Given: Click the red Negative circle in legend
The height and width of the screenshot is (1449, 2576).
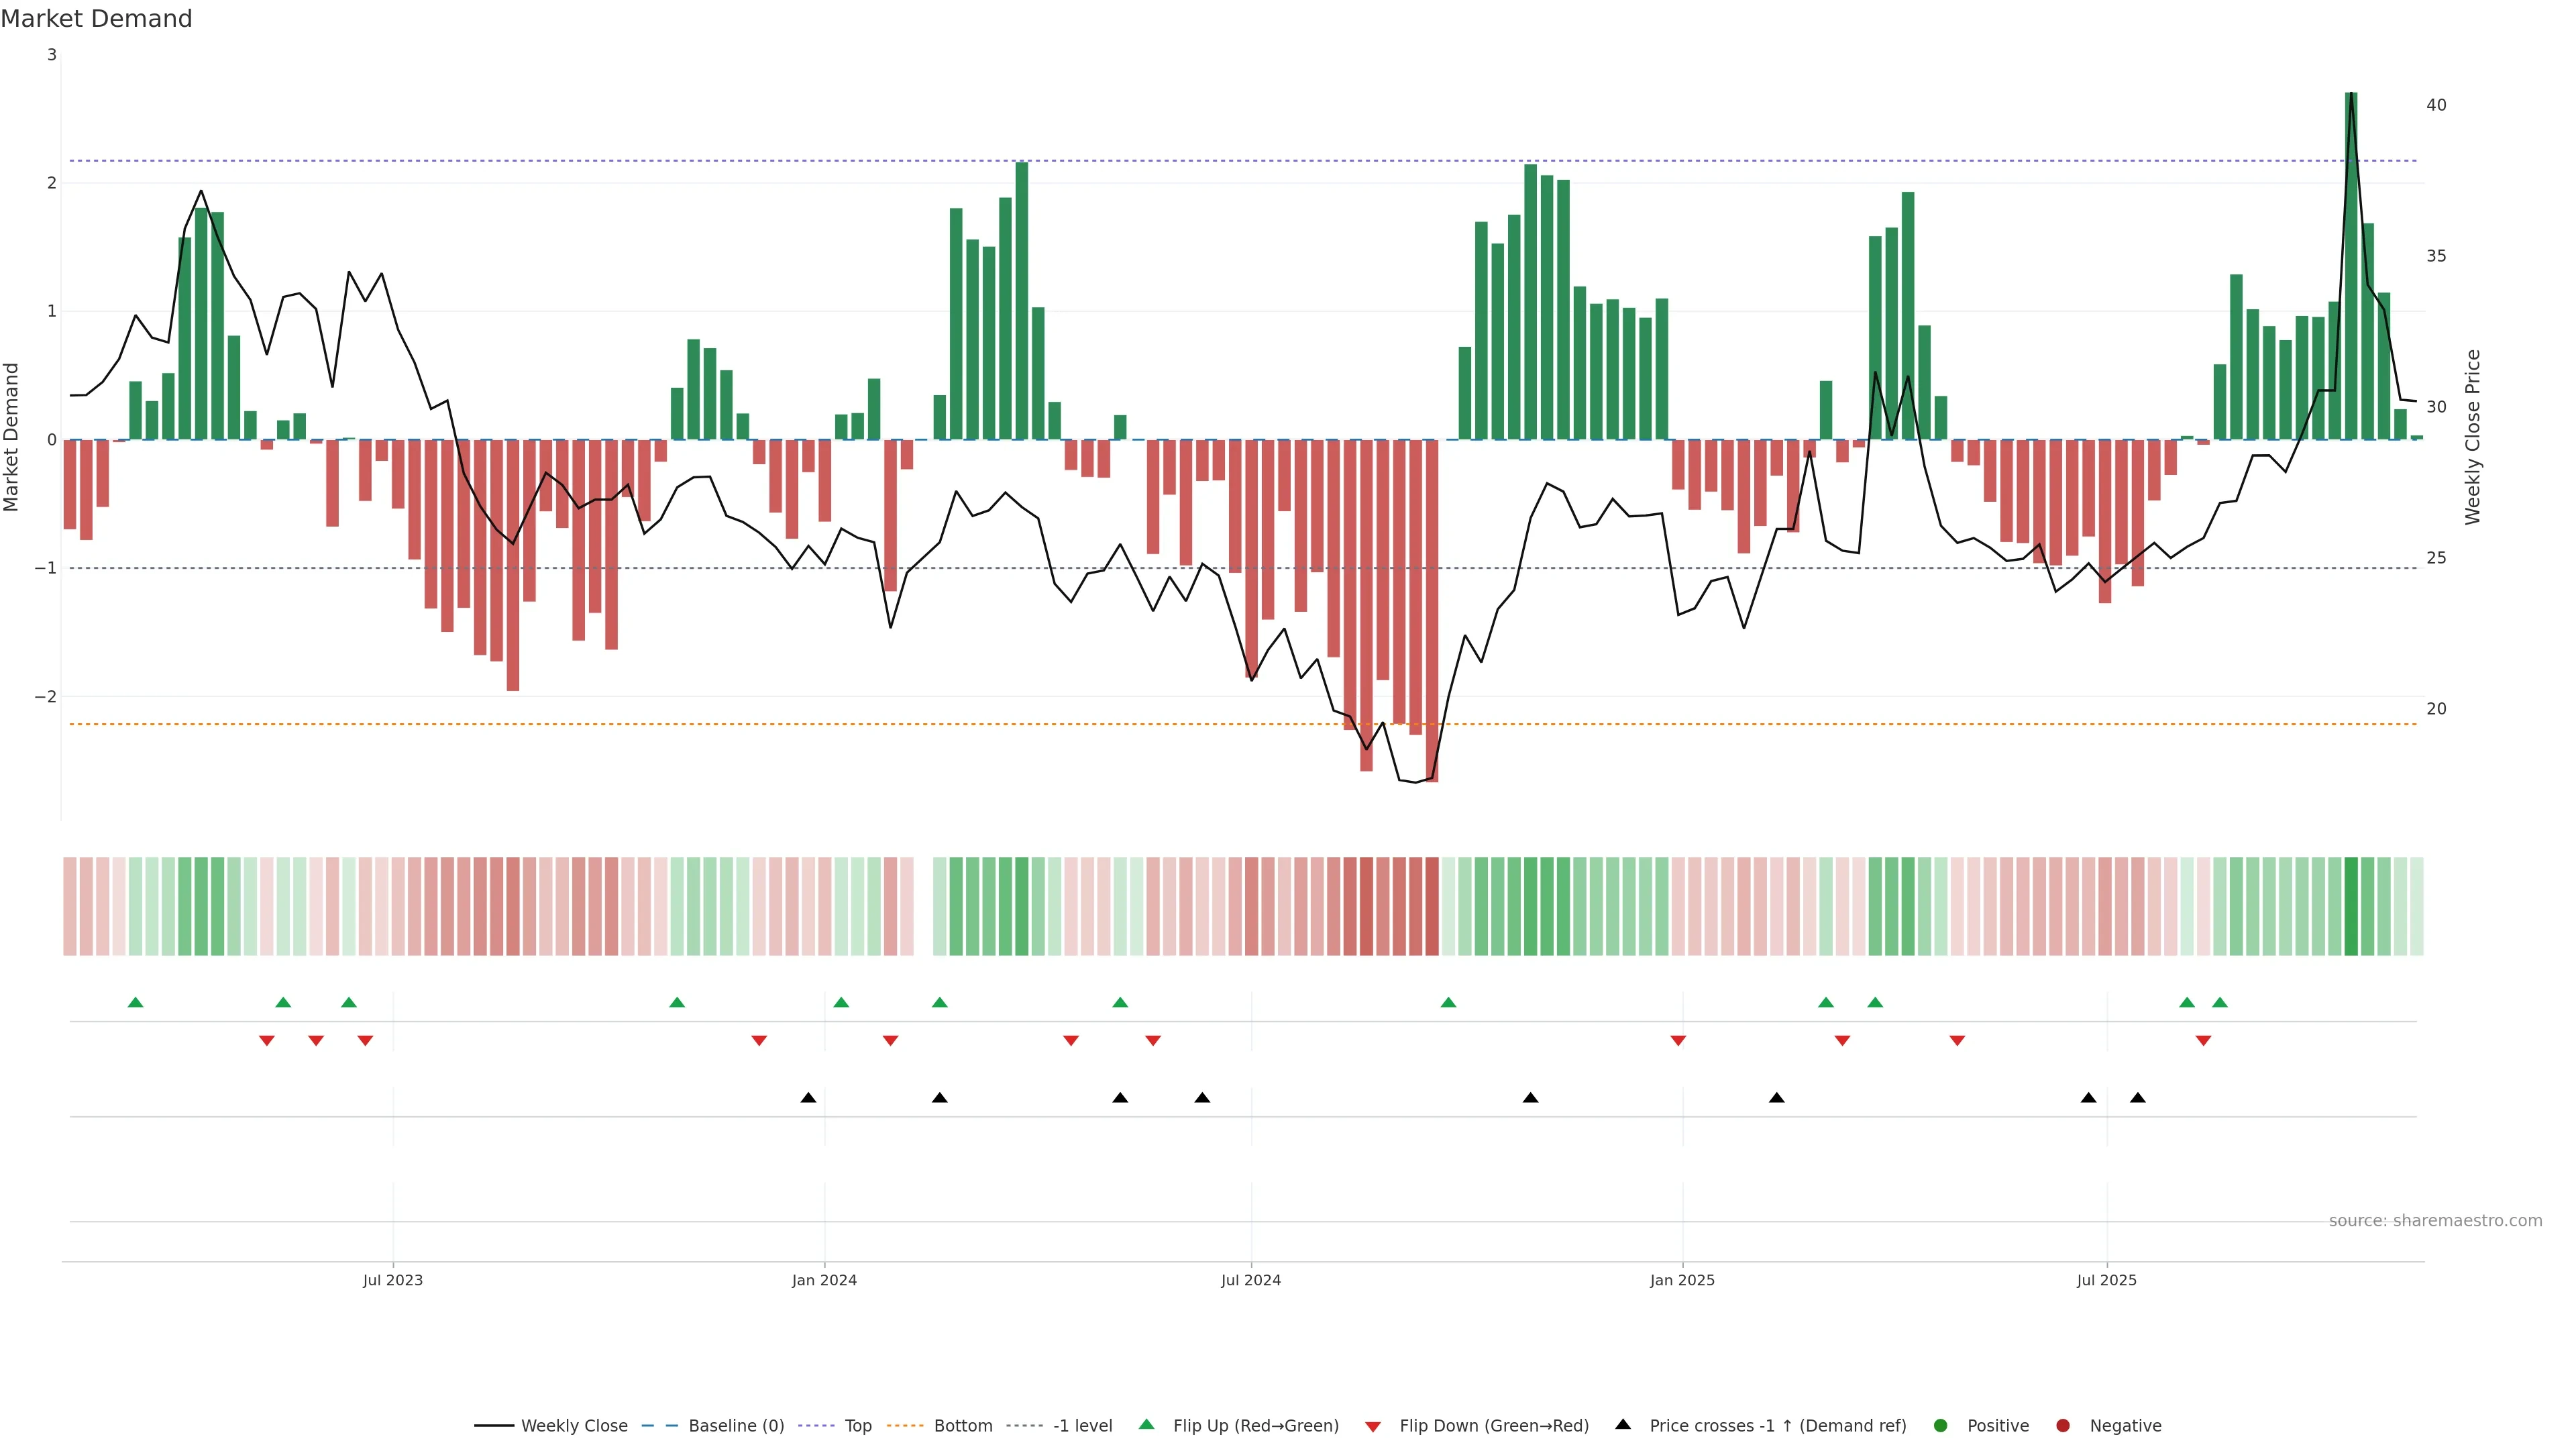Looking at the screenshot, I should [2062, 1426].
